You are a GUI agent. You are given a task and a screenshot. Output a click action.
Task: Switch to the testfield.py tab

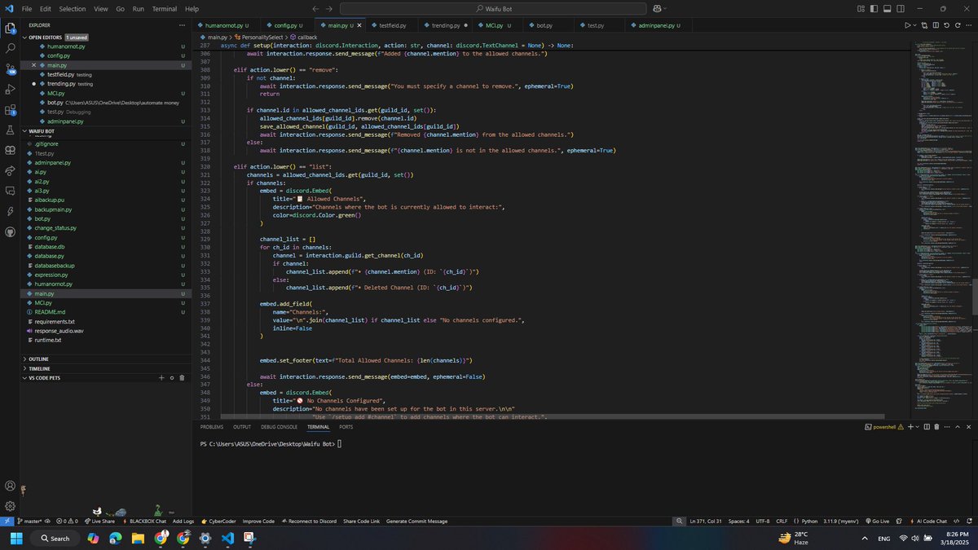tap(390, 25)
